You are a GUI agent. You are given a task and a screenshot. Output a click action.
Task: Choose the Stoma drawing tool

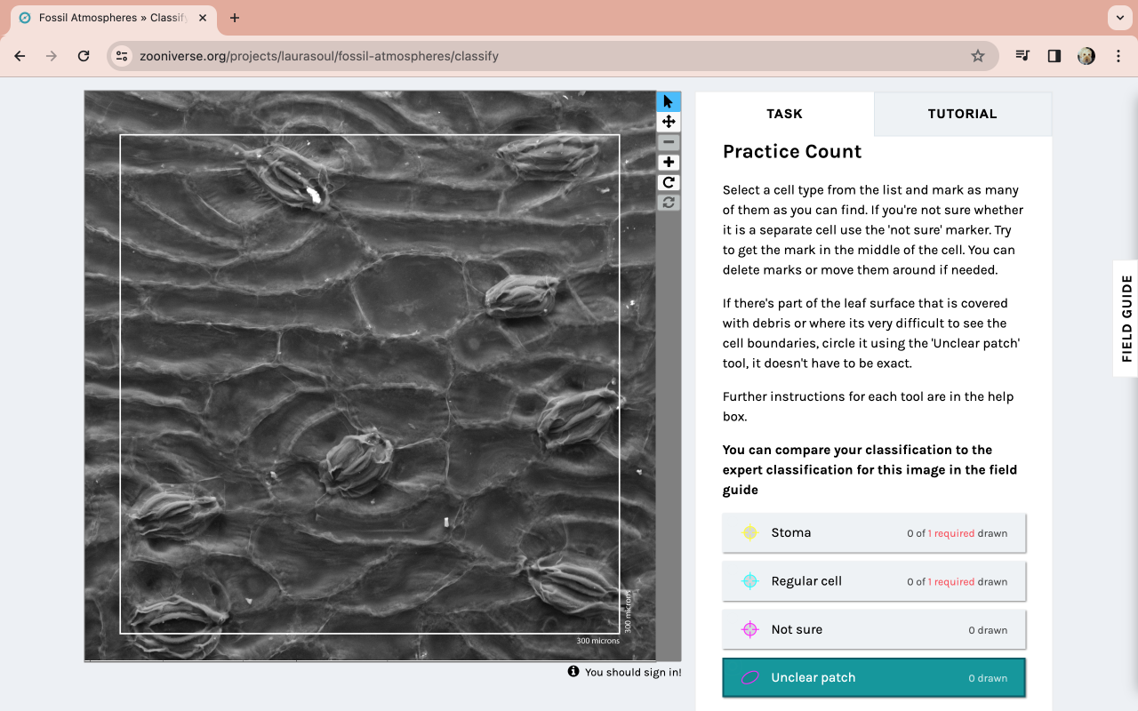tap(874, 533)
